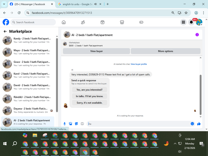Switch to the english to urdu Google tab
Image resolution: width=208 pixels, height=156 pixels.
click(77, 4)
